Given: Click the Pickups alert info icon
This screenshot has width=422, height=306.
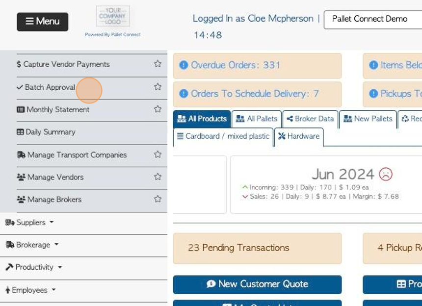Looking at the screenshot, I should click(x=373, y=94).
